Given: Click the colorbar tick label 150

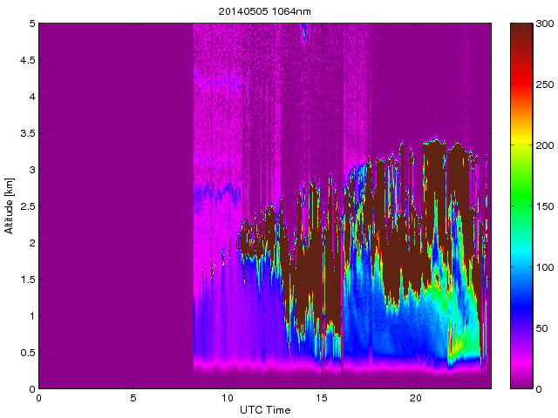Looking at the screenshot, I should point(544,206).
